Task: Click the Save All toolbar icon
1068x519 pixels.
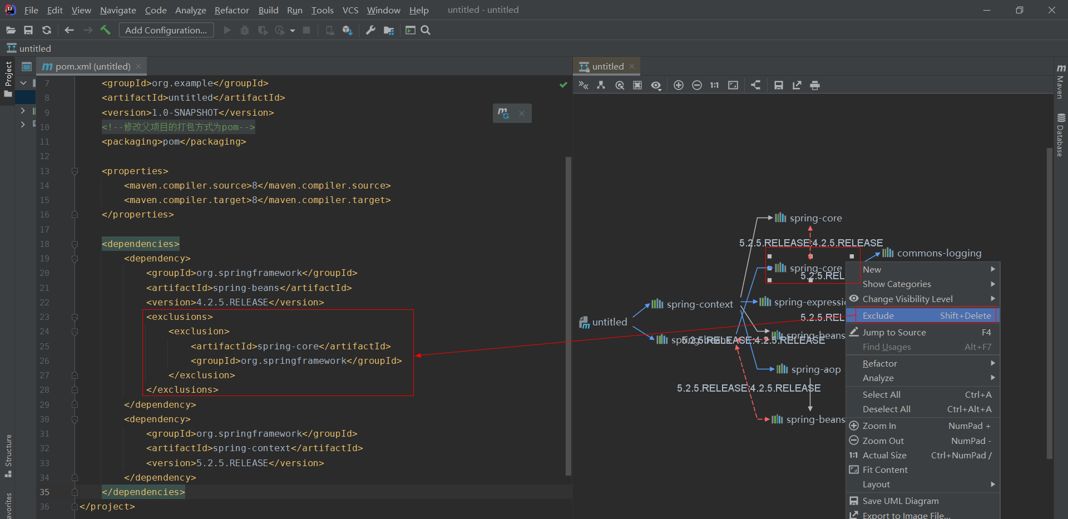Action: pos(28,30)
